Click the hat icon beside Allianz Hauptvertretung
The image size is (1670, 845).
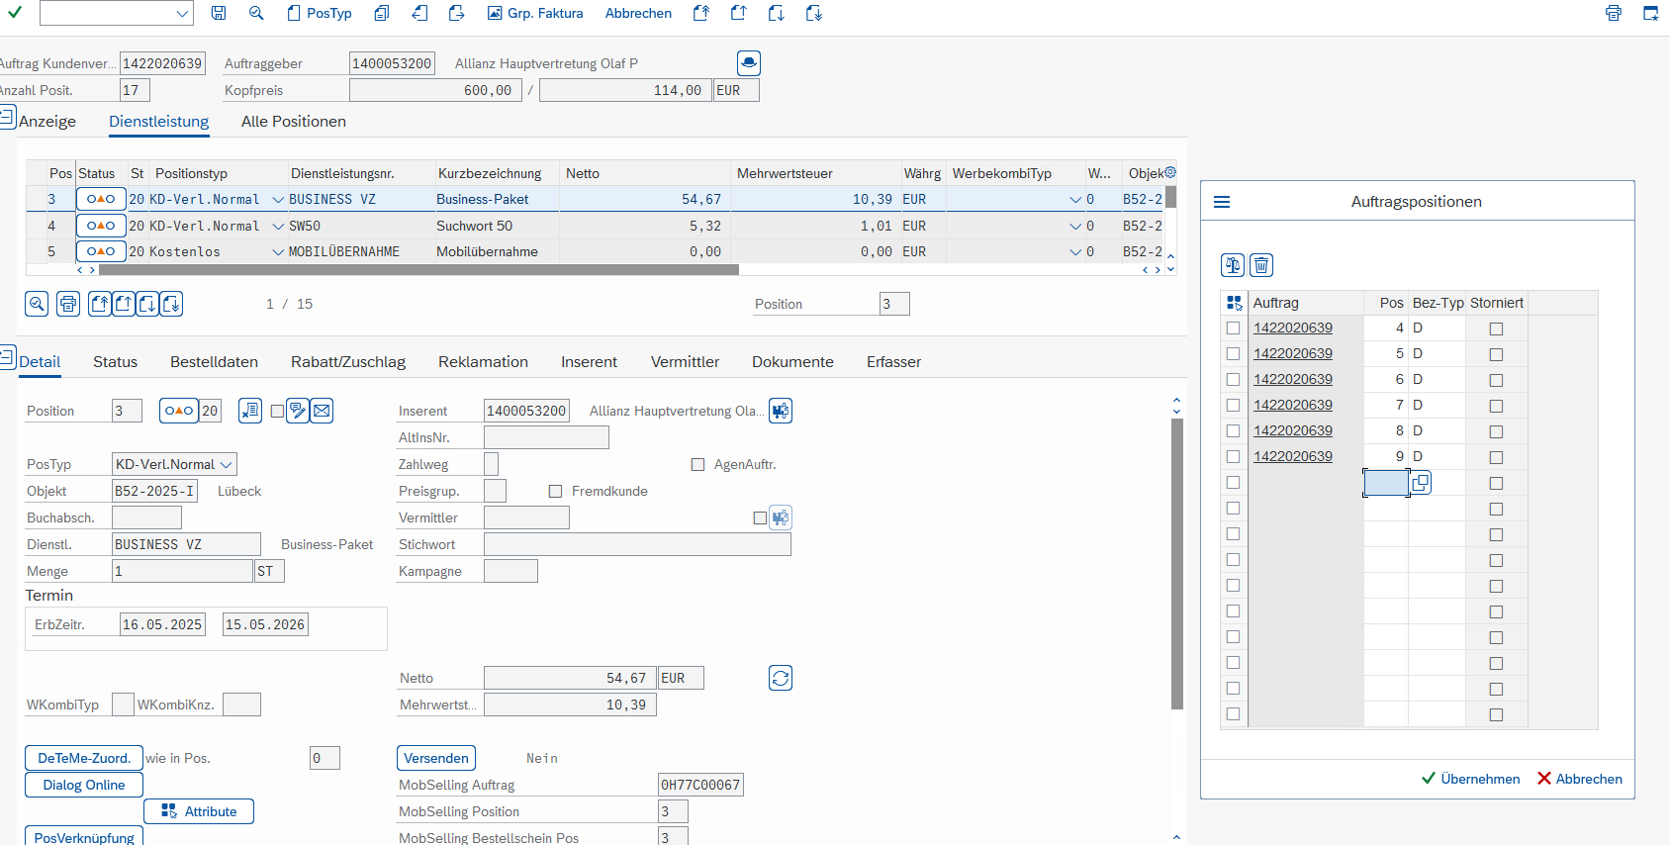749,63
